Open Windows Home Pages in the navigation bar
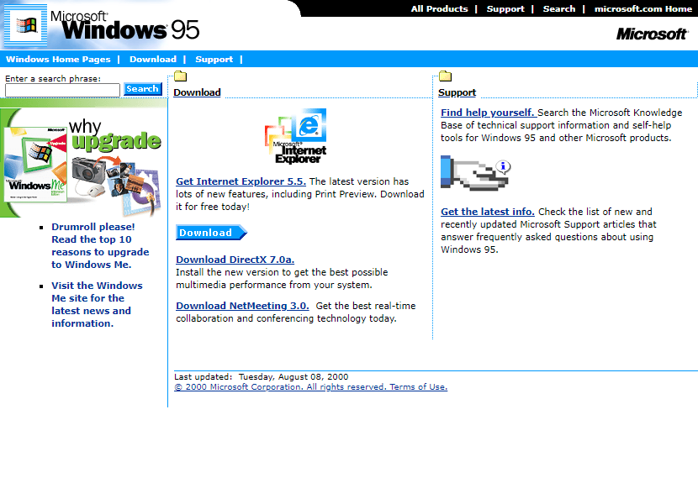The image size is (698, 504). tap(58, 59)
